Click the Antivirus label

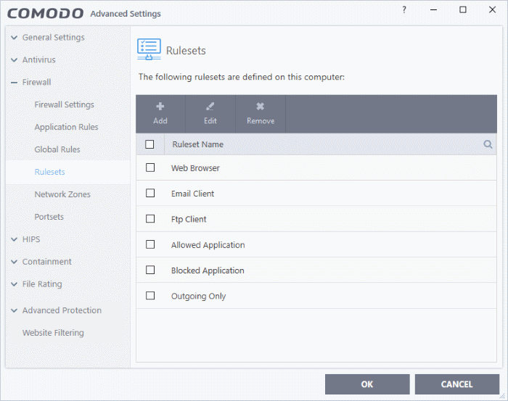(39, 60)
